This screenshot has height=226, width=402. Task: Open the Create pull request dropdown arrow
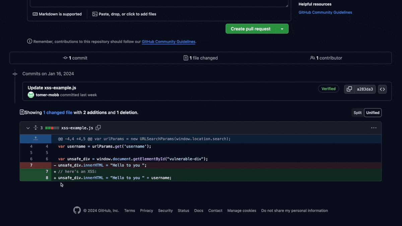[282, 28]
